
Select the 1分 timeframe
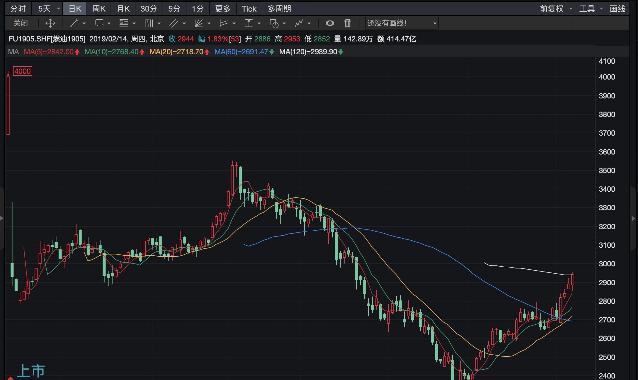pos(198,9)
